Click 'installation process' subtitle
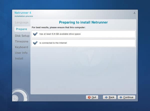This screenshot has width=150, height=111. pyautogui.click(x=24, y=16)
